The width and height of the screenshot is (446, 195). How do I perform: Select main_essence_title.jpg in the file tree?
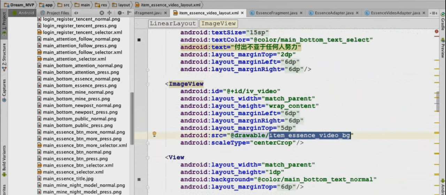(x=68, y=179)
